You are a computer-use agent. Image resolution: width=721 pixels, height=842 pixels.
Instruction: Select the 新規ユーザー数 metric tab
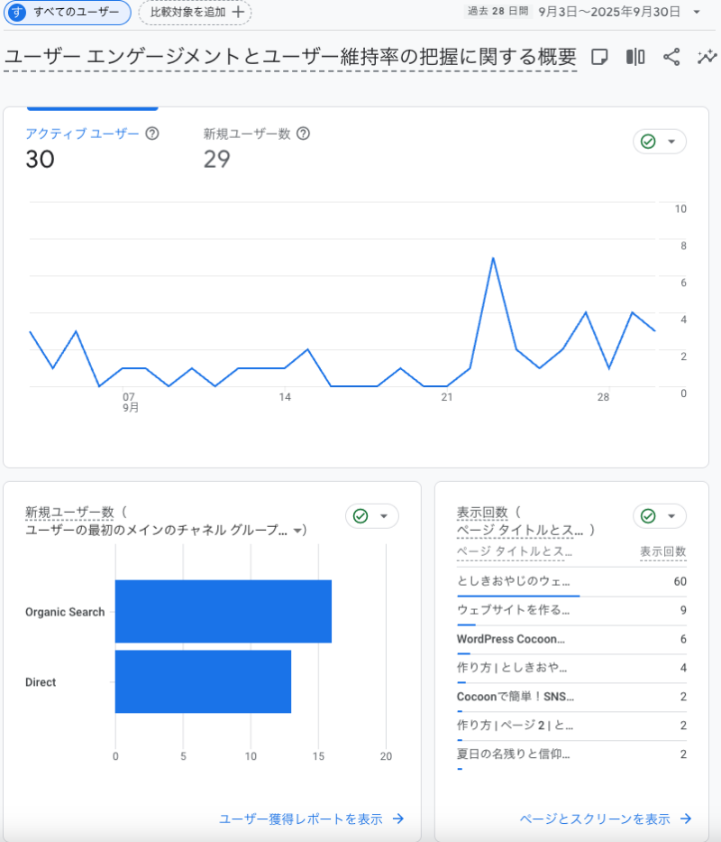(x=247, y=134)
